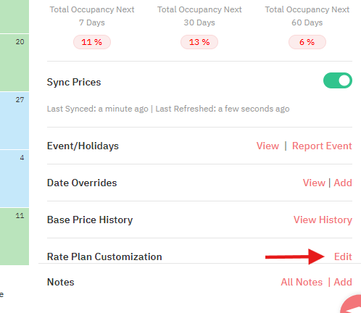Edit the Rate Plan Customization
361x313 pixels.
tap(343, 256)
